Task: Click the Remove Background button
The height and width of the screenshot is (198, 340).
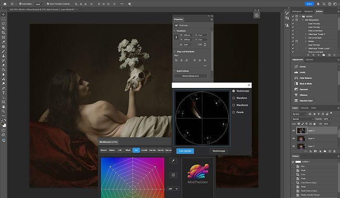Action: [x=190, y=76]
